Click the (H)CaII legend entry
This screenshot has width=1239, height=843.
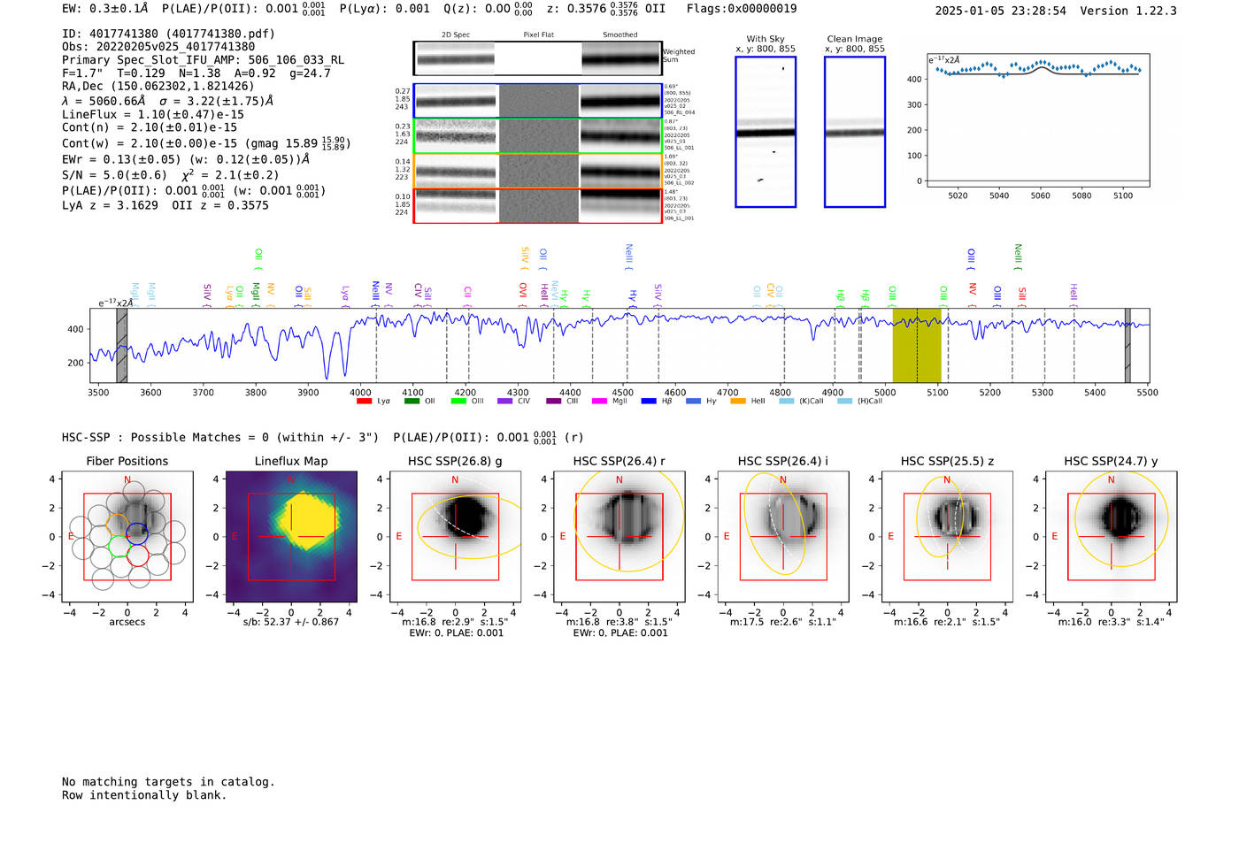pyautogui.click(x=859, y=401)
